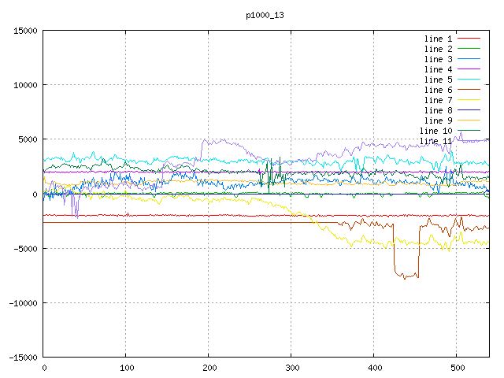Pick the yellow line 7 legend swatch
Viewport: 504px width, 378px height.
469,100
